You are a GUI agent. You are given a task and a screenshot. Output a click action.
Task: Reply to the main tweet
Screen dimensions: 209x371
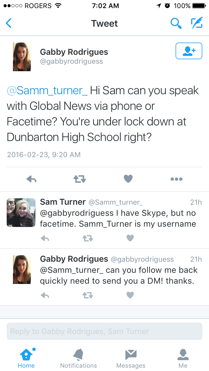tap(31, 179)
